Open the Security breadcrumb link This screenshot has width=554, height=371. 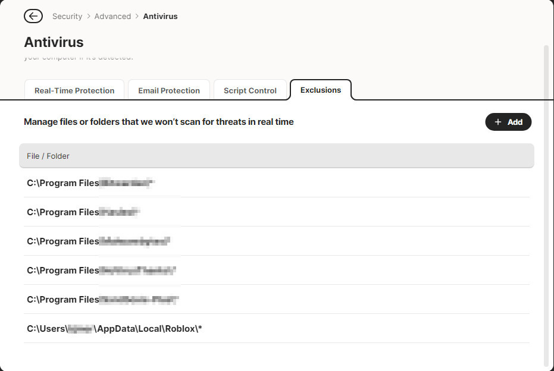coord(67,16)
